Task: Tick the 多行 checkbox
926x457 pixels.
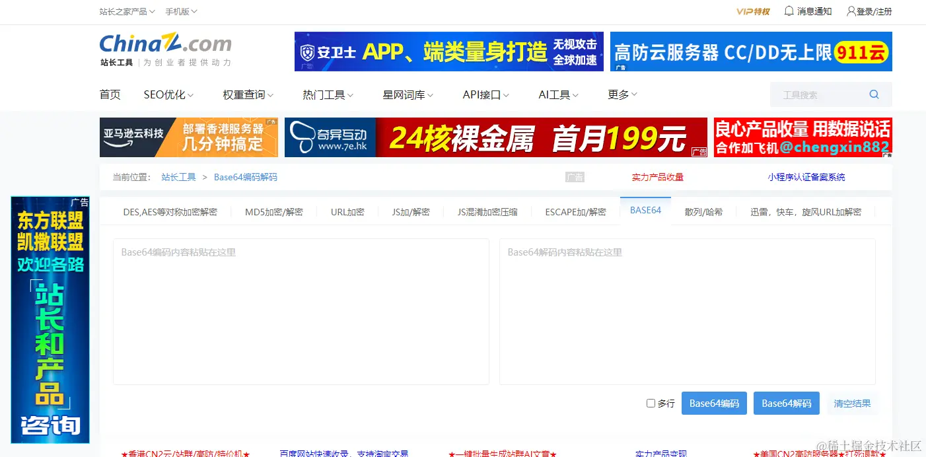Action: (651, 403)
